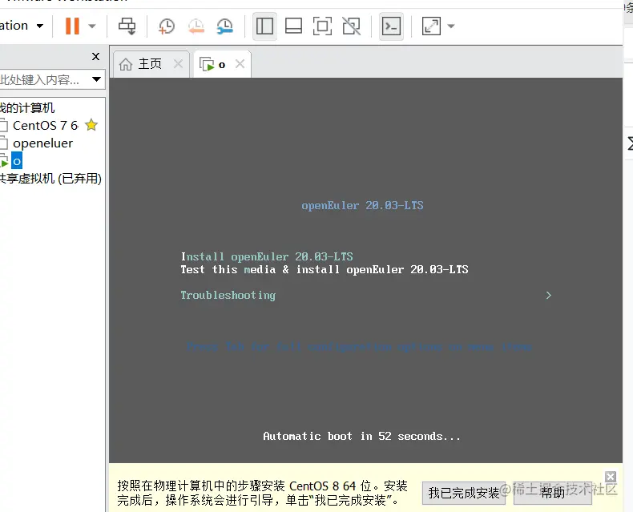Toggle the library sidebar view
The height and width of the screenshot is (512, 633).
(x=265, y=26)
